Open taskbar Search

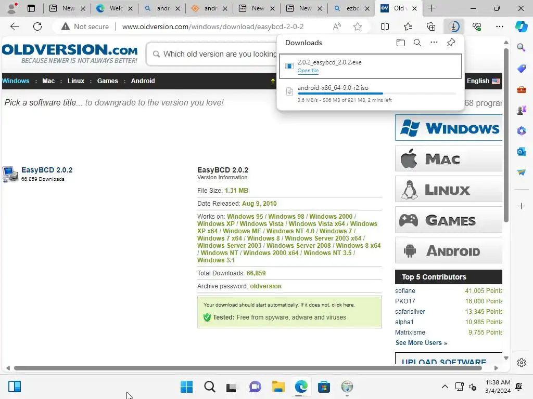pyautogui.click(x=209, y=387)
